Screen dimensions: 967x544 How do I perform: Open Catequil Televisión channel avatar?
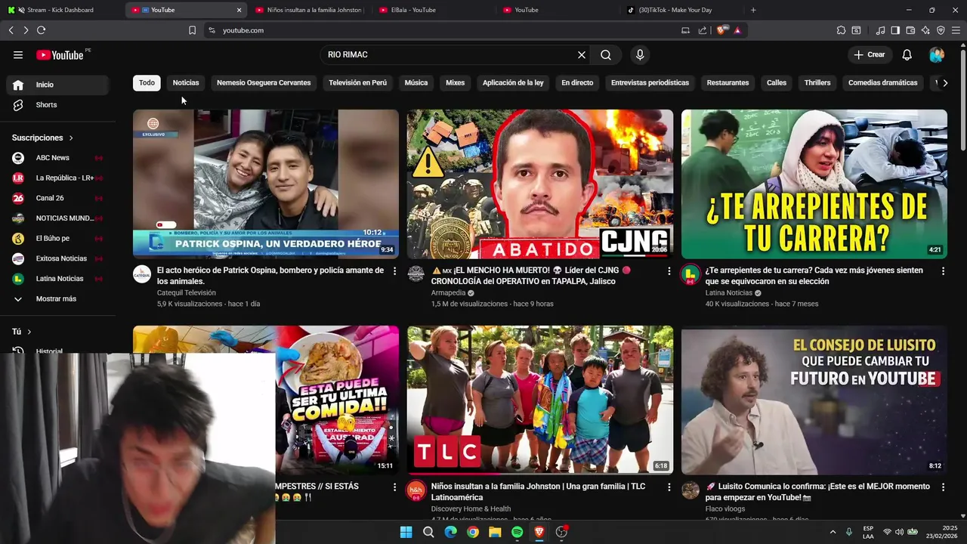tap(142, 274)
